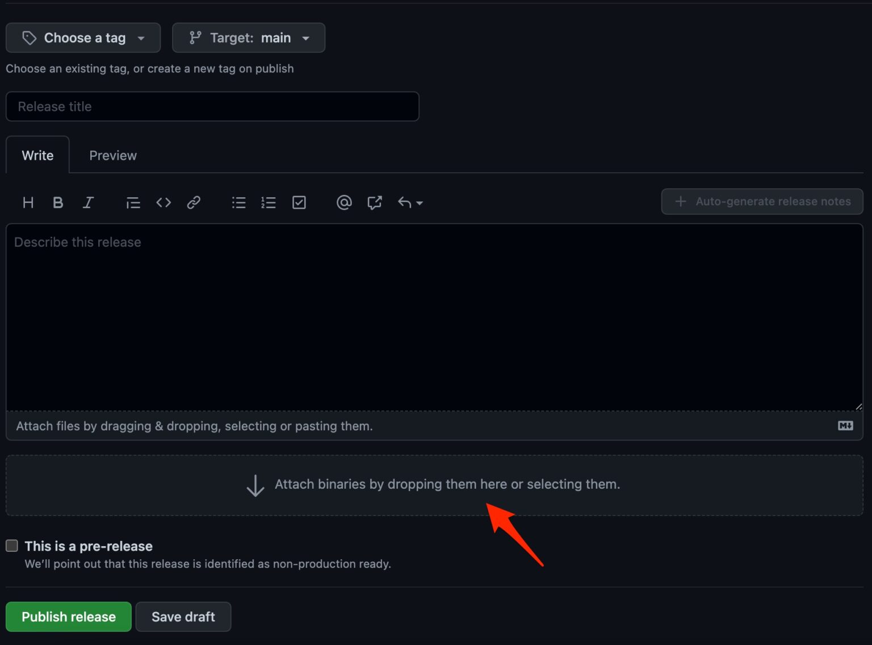Viewport: 872px width, 645px height.
Task: Click the cross-reference icon
Action: tap(375, 202)
